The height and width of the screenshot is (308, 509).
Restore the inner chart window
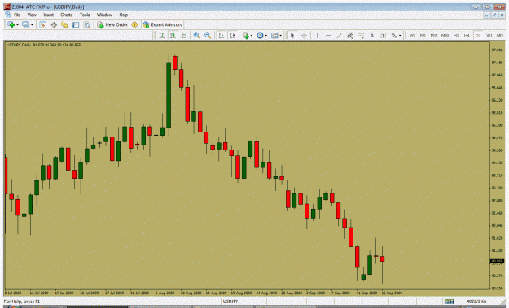pos(494,15)
